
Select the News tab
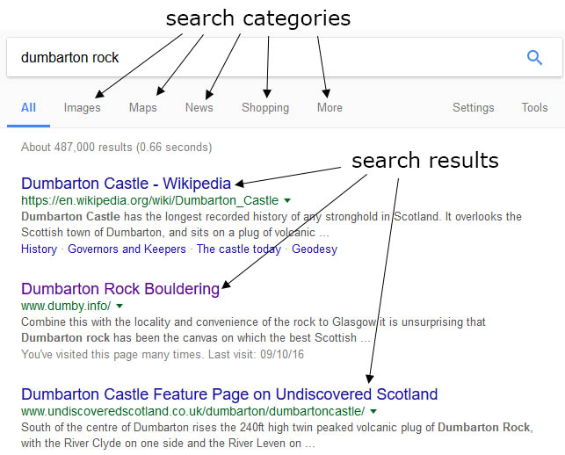199,108
